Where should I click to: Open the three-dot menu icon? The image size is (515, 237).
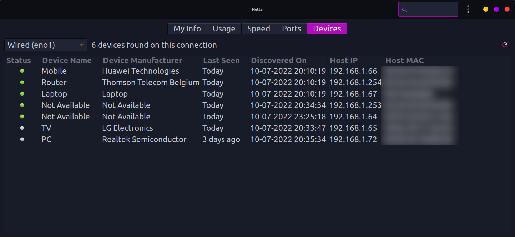point(468,9)
